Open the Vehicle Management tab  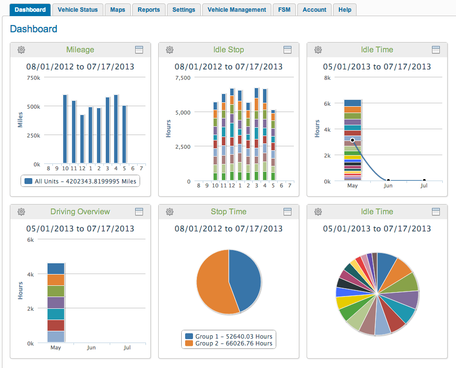237,10
